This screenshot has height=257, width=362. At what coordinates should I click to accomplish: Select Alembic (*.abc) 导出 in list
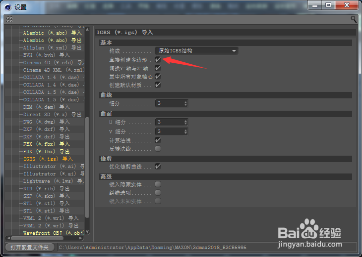pyautogui.click(x=53, y=40)
